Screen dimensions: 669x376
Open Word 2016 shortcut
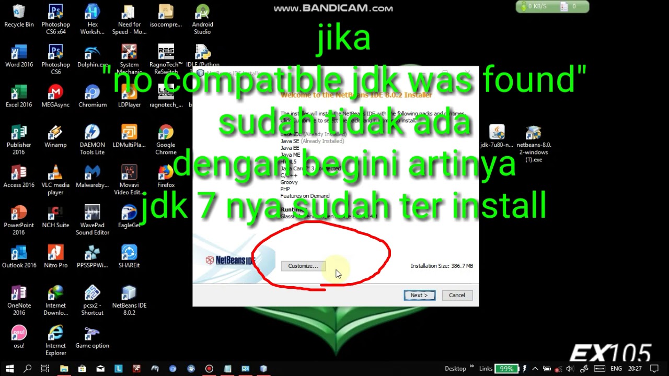(x=19, y=56)
